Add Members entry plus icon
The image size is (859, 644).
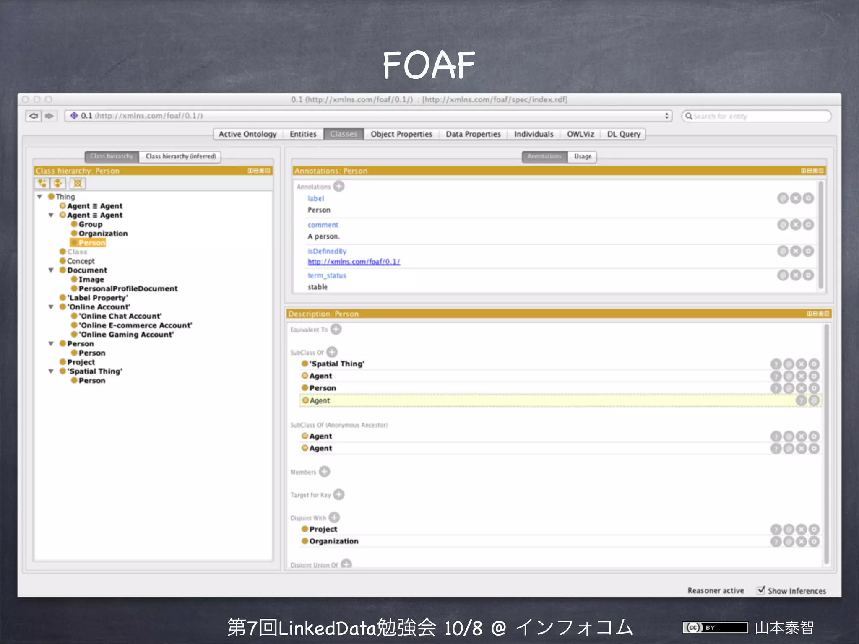tap(324, 472)
